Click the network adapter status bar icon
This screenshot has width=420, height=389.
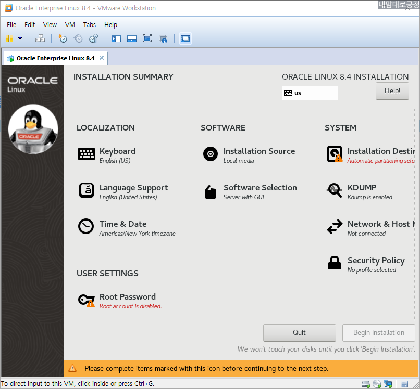[388, 384]
